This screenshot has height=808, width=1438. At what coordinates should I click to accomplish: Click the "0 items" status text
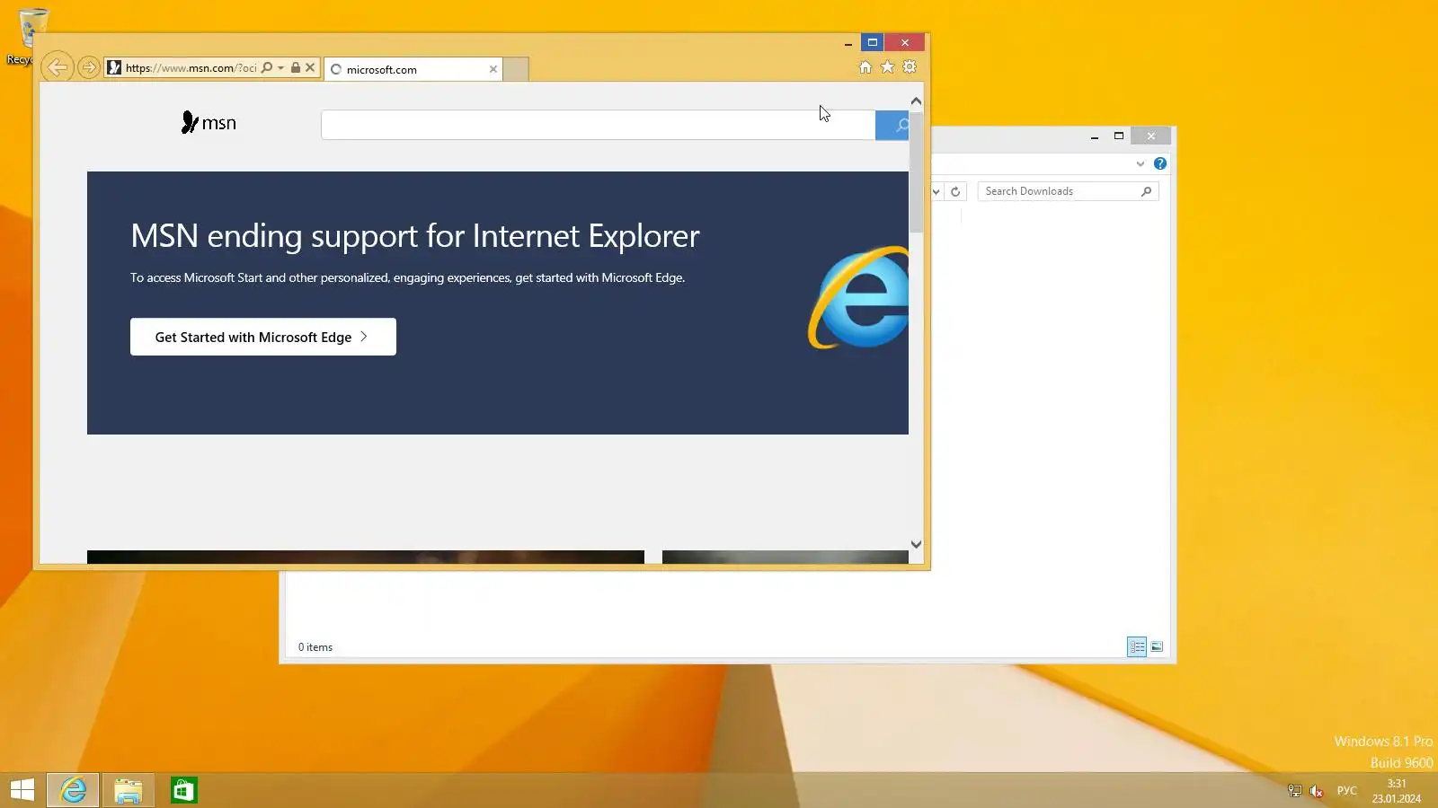(x=315, y=647)
